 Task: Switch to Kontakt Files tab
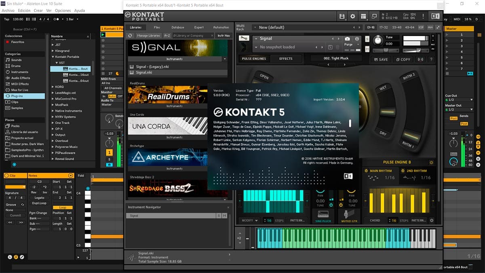[x=157, y=27]
